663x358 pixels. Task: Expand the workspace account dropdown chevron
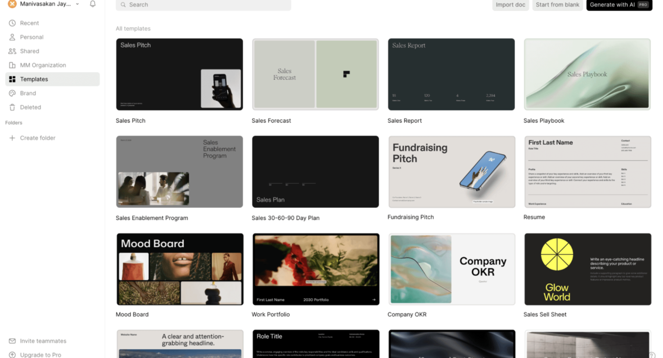pos(77,4)
